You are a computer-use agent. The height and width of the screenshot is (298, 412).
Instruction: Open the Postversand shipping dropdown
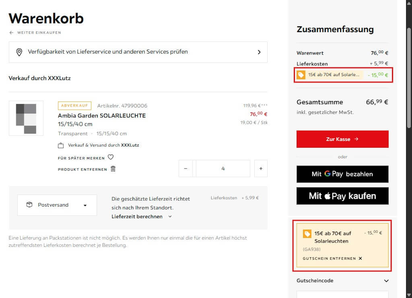tap(57, 205)
